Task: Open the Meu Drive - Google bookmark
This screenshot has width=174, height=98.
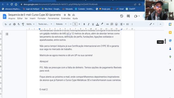Action: coord(51,9)
